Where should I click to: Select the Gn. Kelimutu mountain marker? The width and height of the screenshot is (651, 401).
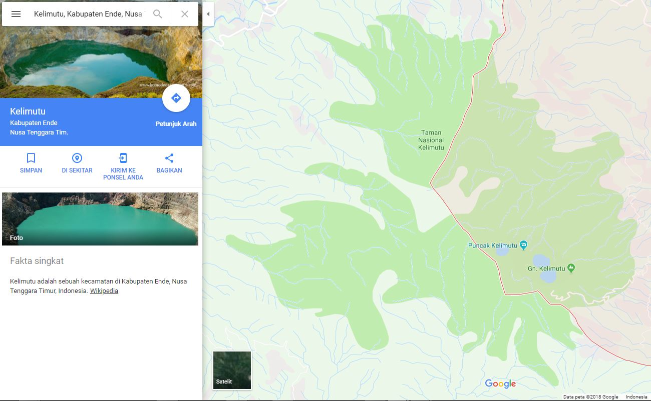tap(571, 268)
